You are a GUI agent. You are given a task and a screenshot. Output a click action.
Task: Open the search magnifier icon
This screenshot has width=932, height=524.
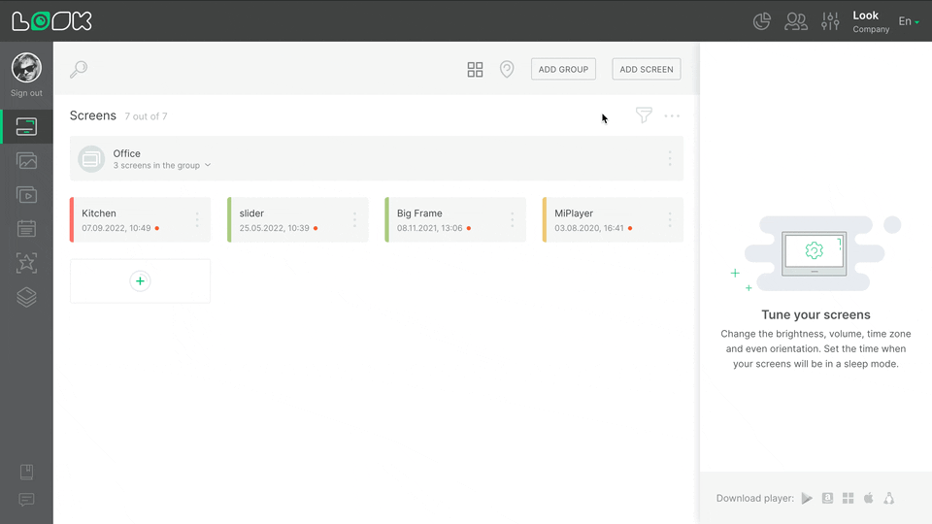pos(79,69)
